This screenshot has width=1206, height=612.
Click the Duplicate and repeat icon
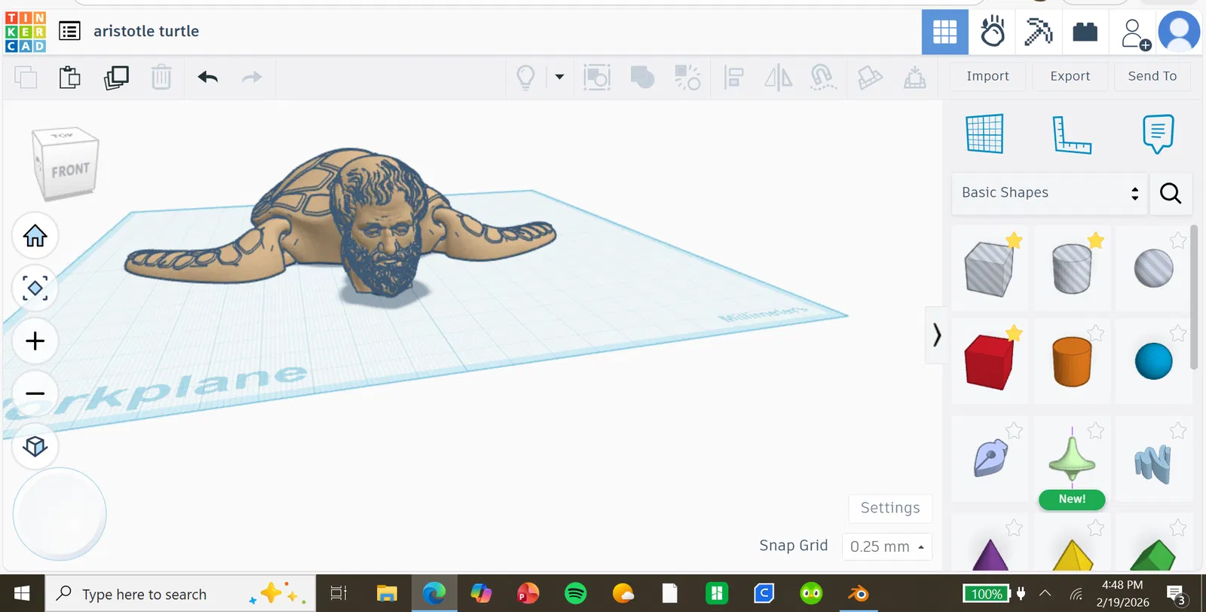coord(116,77)
